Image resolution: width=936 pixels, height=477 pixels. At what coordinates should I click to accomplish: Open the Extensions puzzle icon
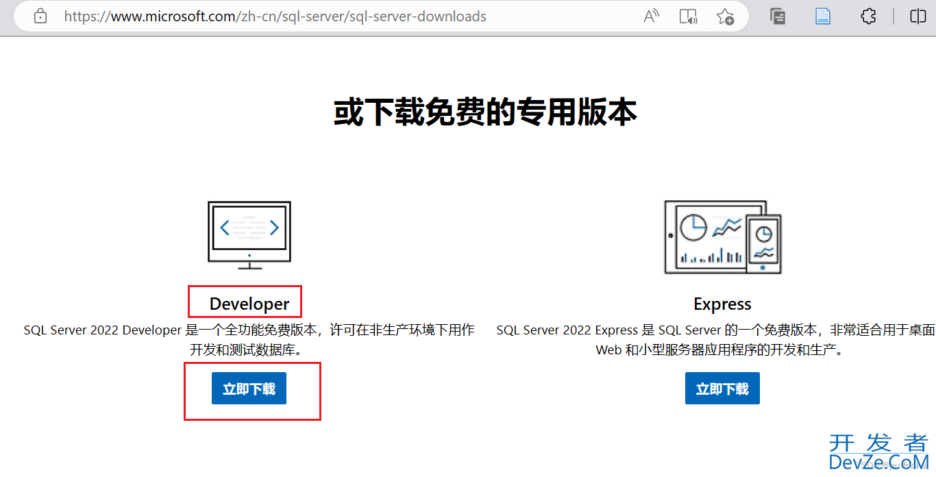[868, 16]
